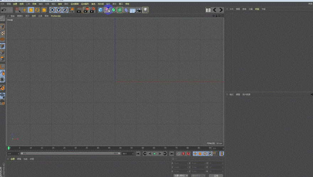Go to the end of animation

172,154
